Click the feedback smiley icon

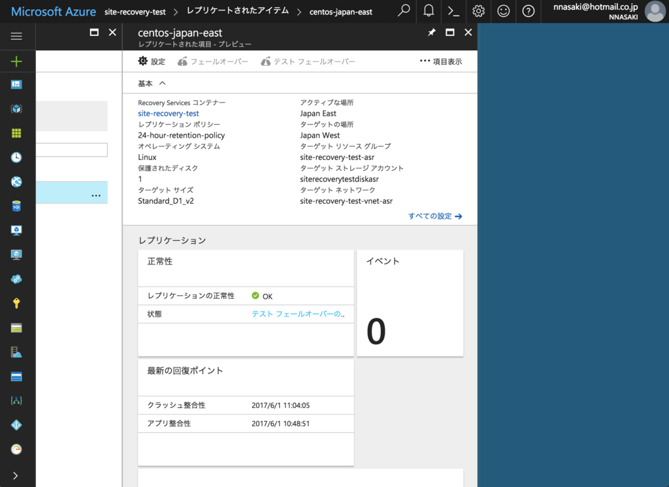(504, 10)
